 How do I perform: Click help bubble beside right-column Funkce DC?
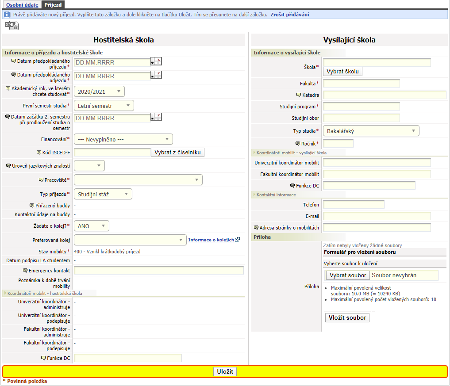292,186
